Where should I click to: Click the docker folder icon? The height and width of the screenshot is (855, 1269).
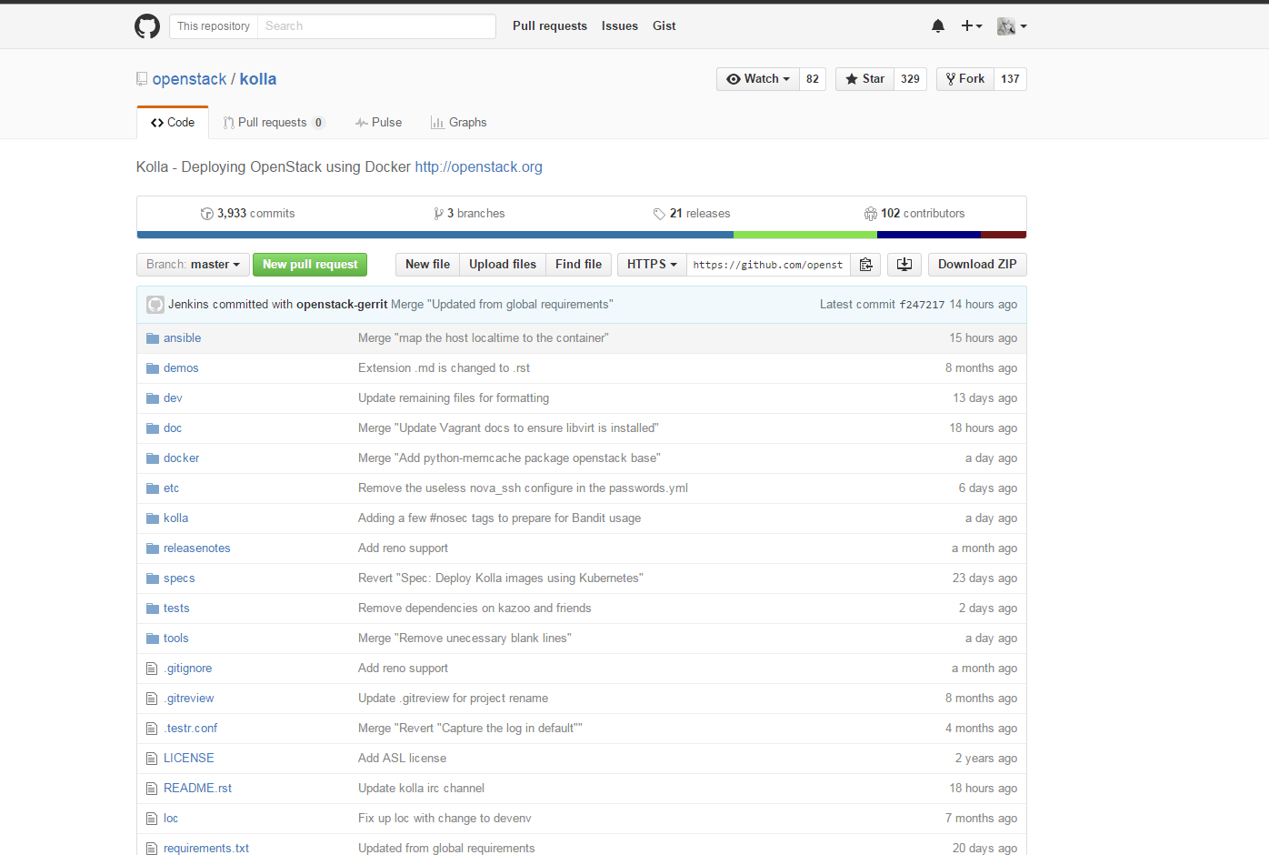(x=153, y=458)
